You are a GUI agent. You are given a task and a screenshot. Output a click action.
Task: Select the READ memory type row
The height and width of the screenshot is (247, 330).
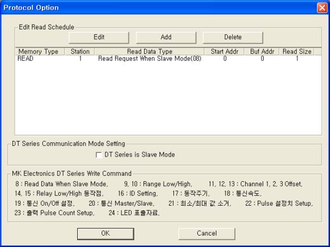point(26,58)
